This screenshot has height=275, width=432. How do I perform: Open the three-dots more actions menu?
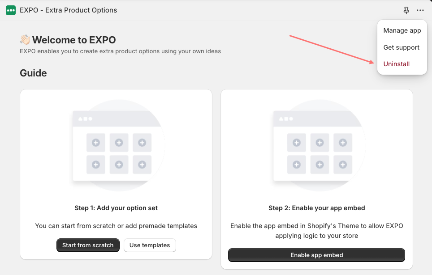tap(420, 10)
